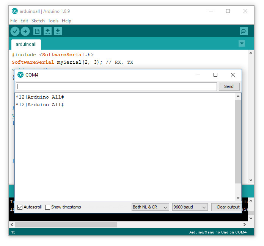Click the editor scroll down arrow

point(251,180)
